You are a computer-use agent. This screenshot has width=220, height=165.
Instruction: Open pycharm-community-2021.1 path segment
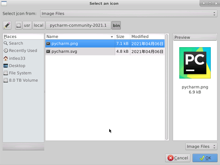[78, 25]
